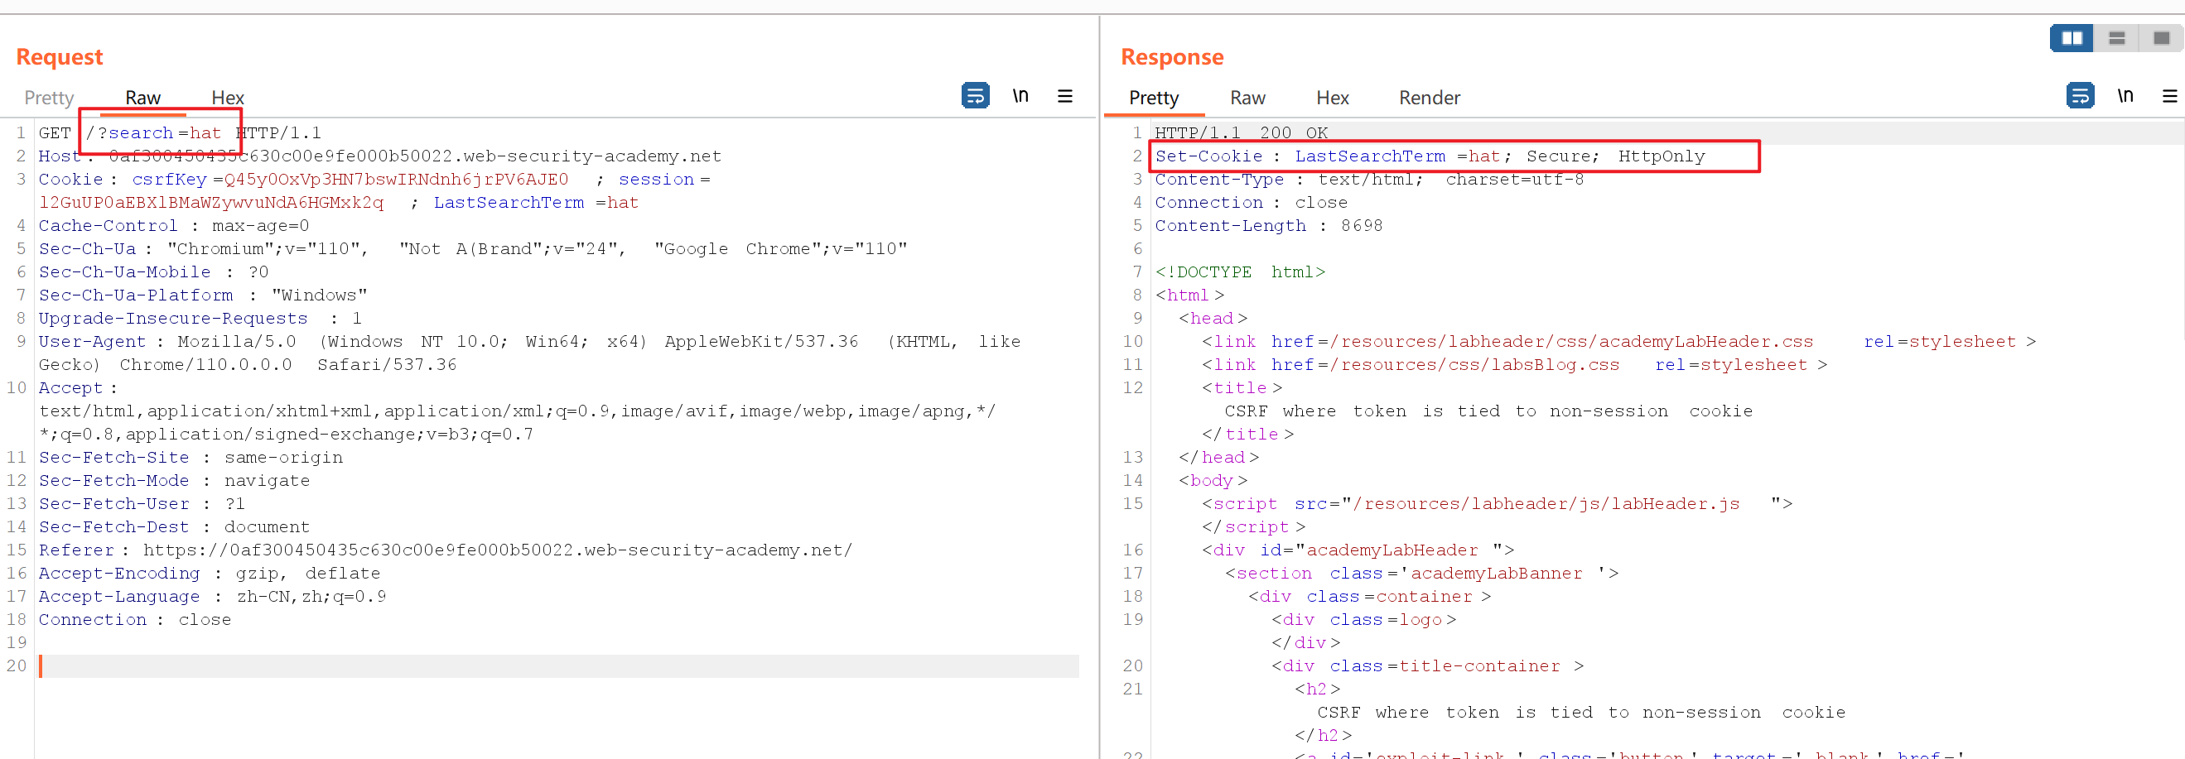
Task: Toggle word wrap in the Response editor
Action: point(2081,96)
